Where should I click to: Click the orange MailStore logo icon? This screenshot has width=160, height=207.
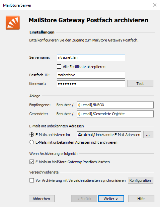(13, 23)
